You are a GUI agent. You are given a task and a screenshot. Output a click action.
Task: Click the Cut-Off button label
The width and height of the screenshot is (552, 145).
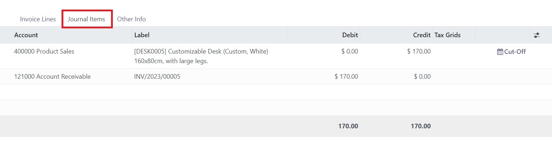[x=515, y=52]
